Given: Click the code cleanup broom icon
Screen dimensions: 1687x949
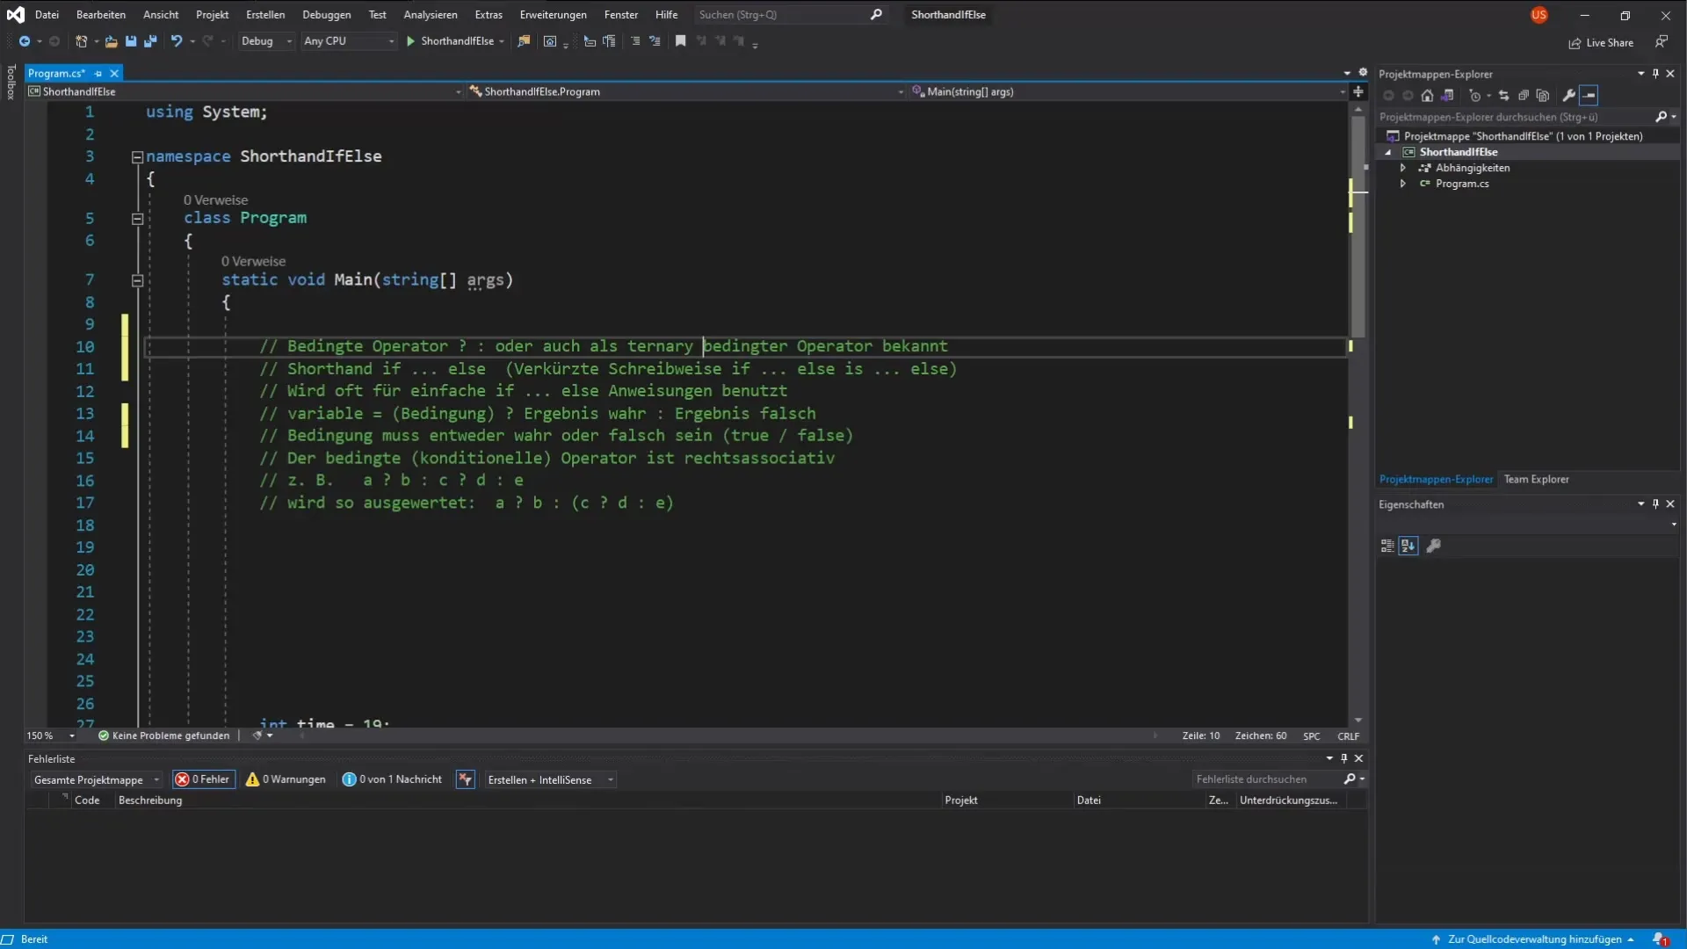Looking at the screenshot, I should 257,735.
